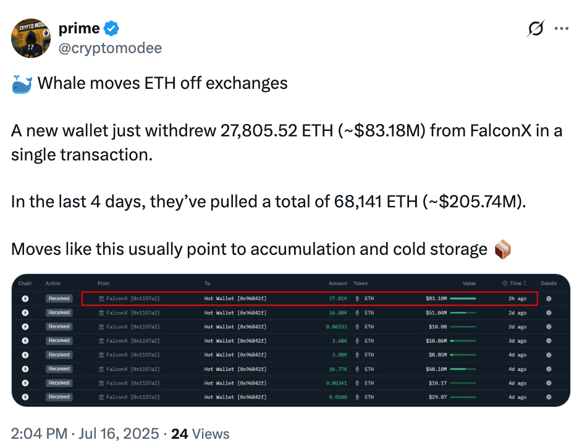Click the prime display name
The height and width of the screenshot is (448, 582).
tap(79, 28)
